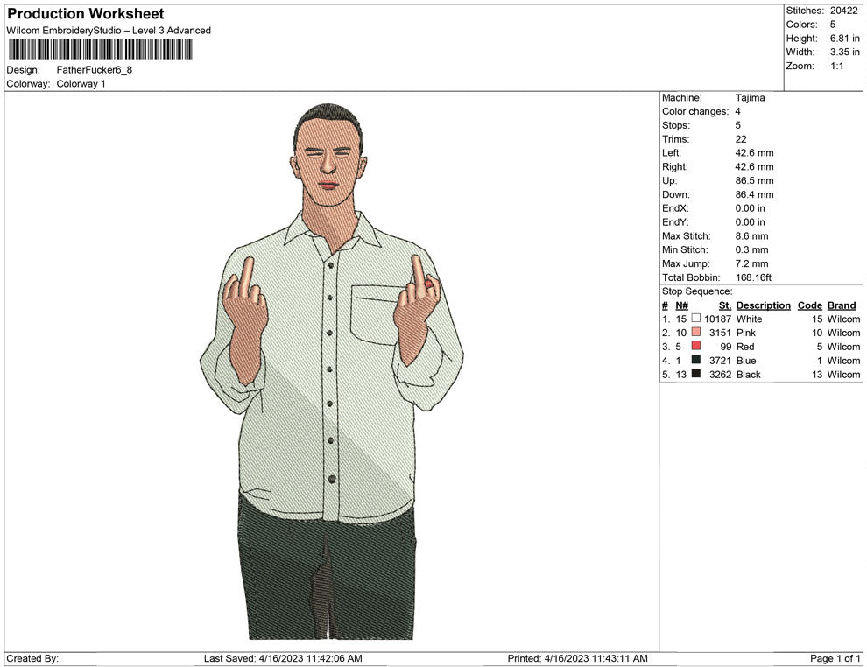Click the Production Worksheet title
The height and width of the screenshot is (667, 867).
point(86,14)
